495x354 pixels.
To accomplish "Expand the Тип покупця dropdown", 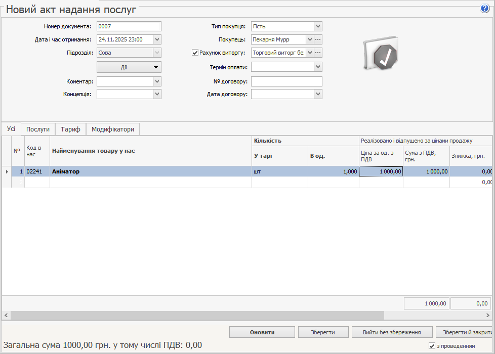I will click(x=317, y=26).
